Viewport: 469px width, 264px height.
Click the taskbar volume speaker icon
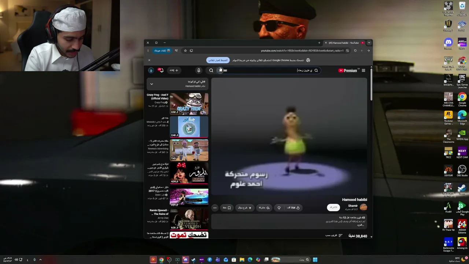[x=16, y=260]
